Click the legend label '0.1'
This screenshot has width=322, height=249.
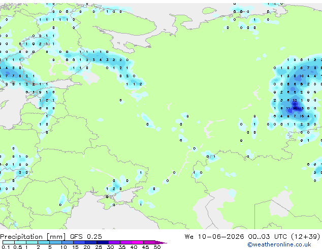click(6, 247)
